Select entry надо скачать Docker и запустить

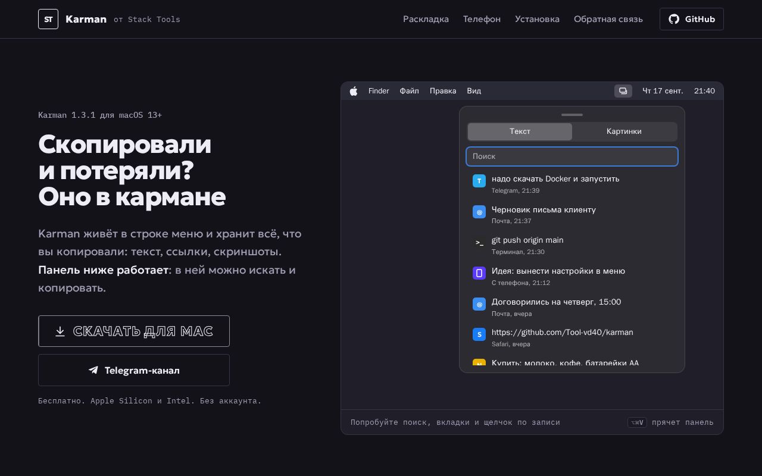[x=572, y=184]
